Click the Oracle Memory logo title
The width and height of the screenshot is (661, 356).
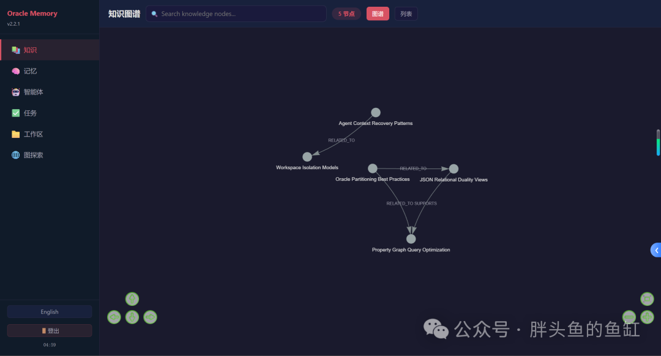tap(32, 13)
